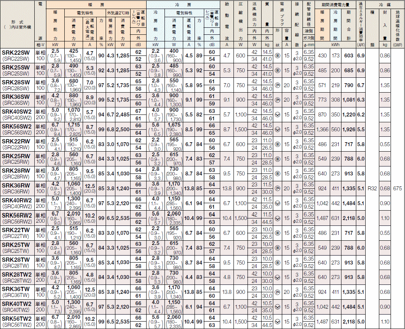Click the plug shape icon in SRK40SW2 row
The height and width of the screenshot is (329, 405).
278,114
